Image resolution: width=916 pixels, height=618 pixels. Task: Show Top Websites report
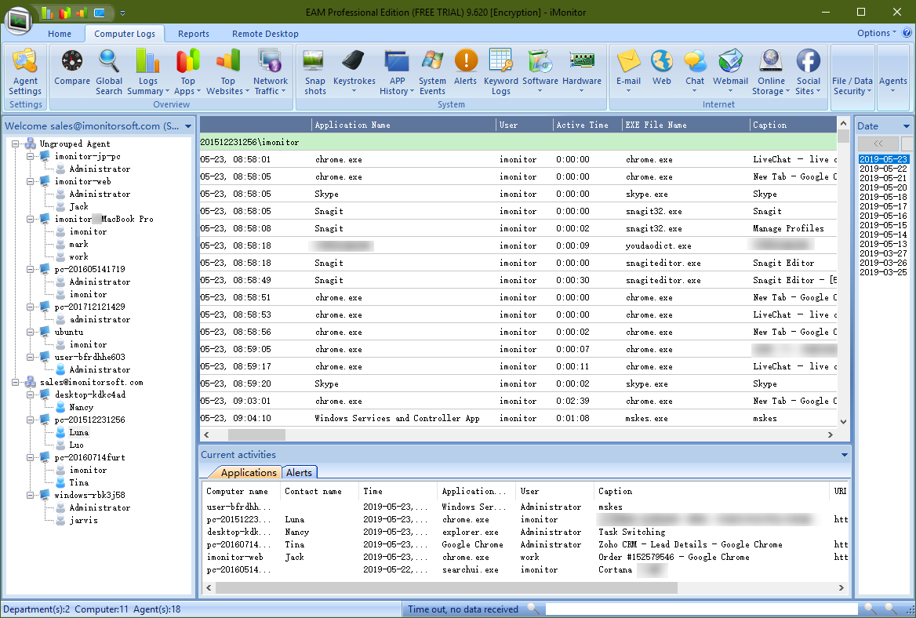coord(228,72)
